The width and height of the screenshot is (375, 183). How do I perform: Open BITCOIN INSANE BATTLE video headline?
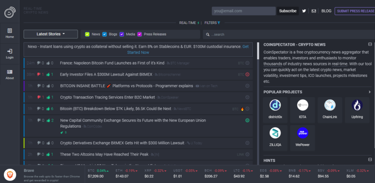tap(127, 86)
